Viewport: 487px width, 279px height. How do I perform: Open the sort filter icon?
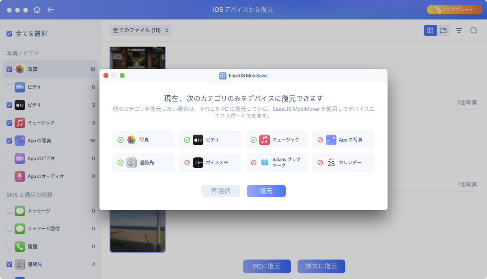(x=459, y=30)
